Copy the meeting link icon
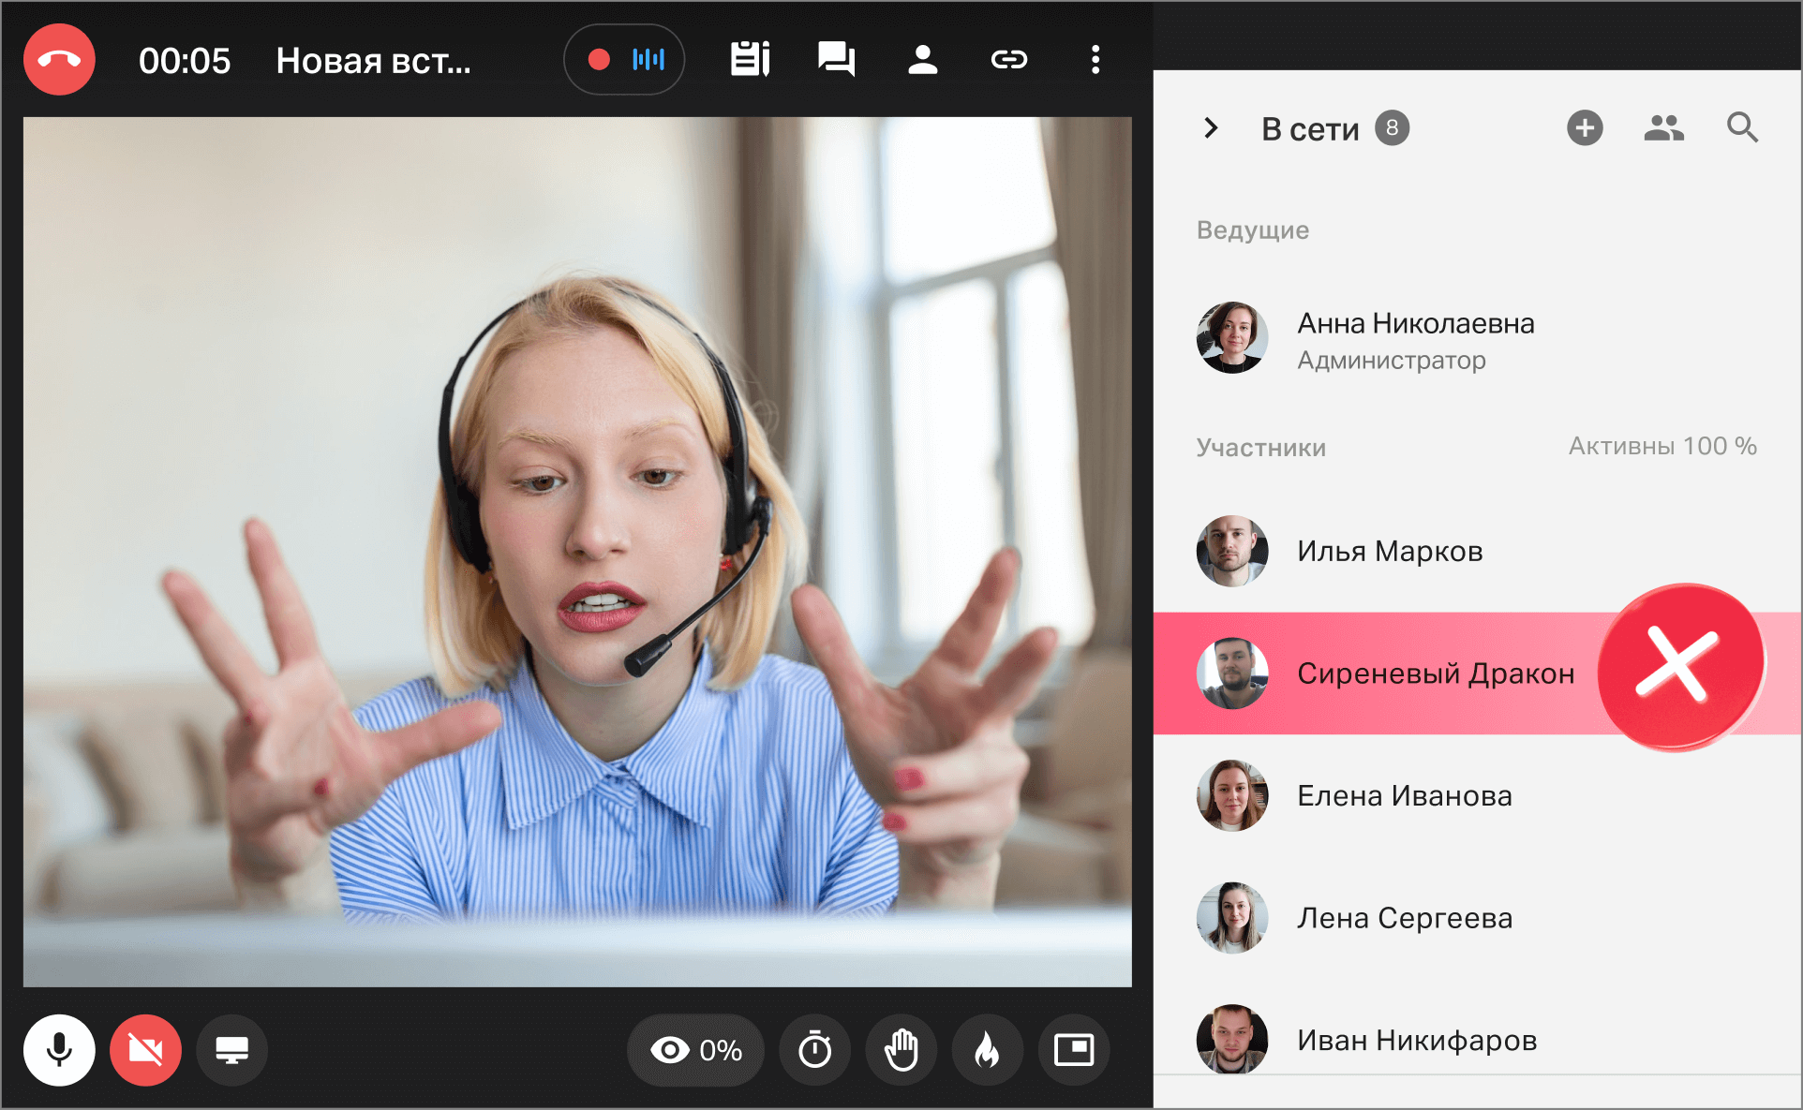The height and width of the screenshot is (1110, 1803). point(1009,60)
